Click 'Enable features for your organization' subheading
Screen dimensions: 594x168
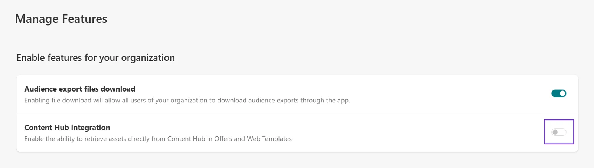tap(96, 58)
